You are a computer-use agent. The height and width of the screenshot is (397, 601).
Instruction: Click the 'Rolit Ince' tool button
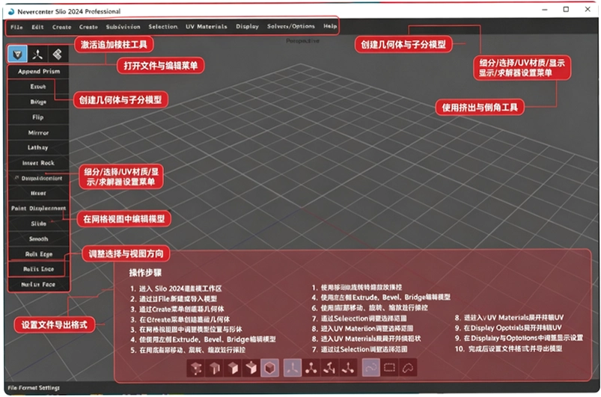coord(38,269)
